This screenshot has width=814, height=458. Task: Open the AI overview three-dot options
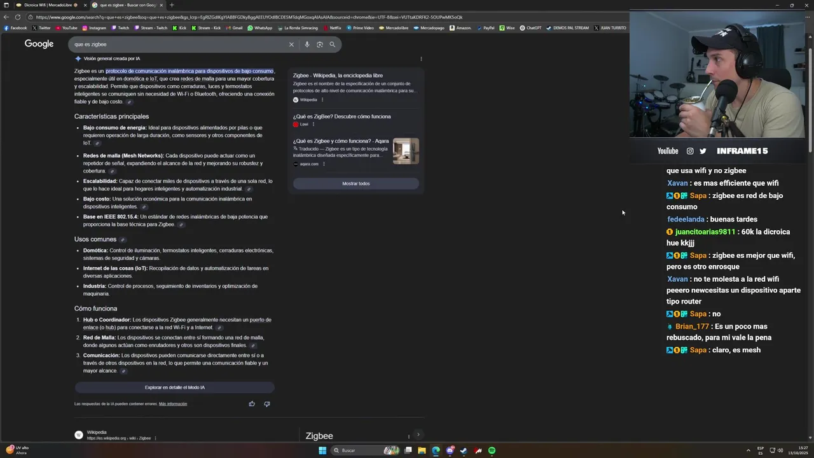pos(421,59)
